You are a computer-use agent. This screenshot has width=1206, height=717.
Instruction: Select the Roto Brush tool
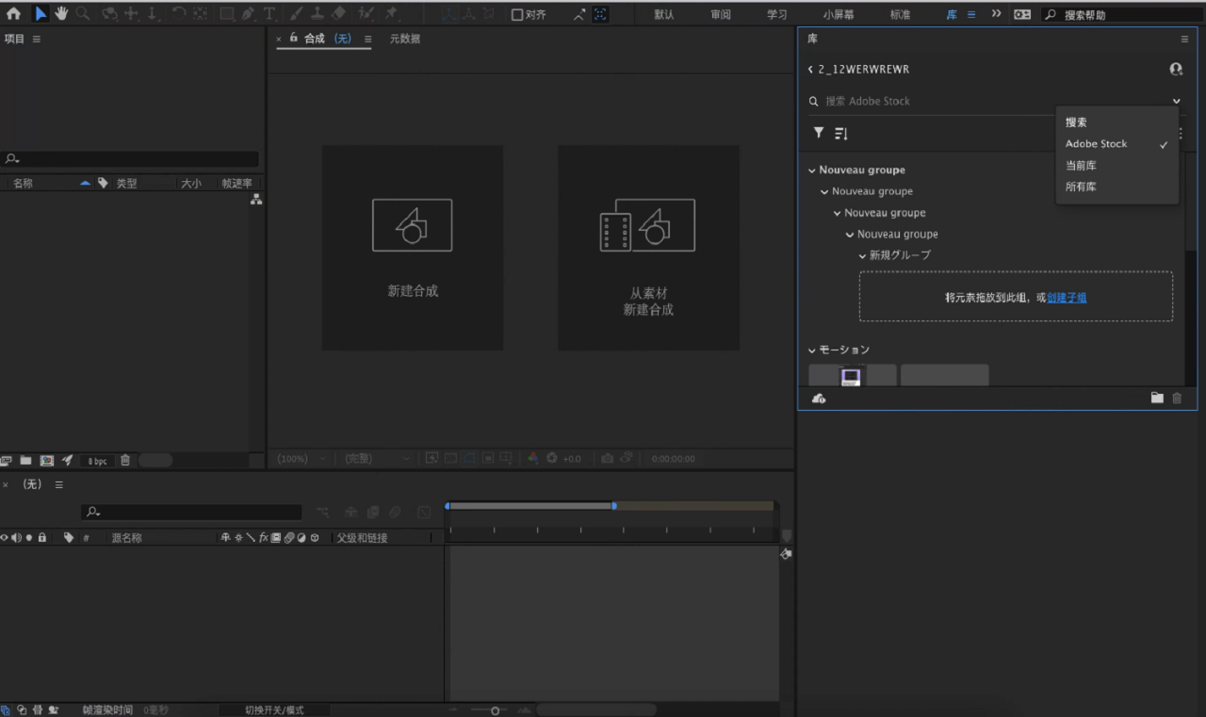click(366, 14)
